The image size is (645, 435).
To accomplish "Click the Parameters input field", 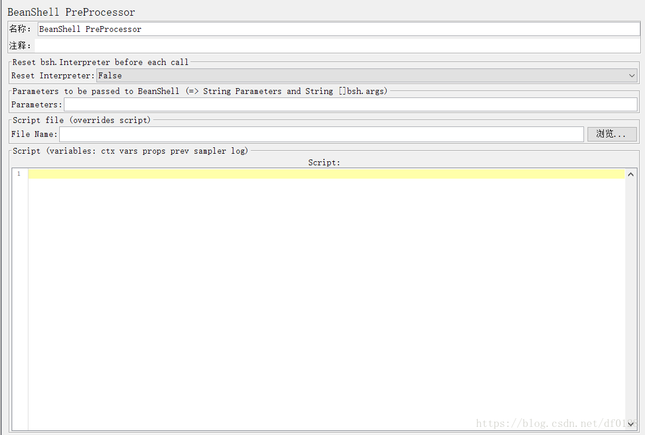I will coord(351,105).
